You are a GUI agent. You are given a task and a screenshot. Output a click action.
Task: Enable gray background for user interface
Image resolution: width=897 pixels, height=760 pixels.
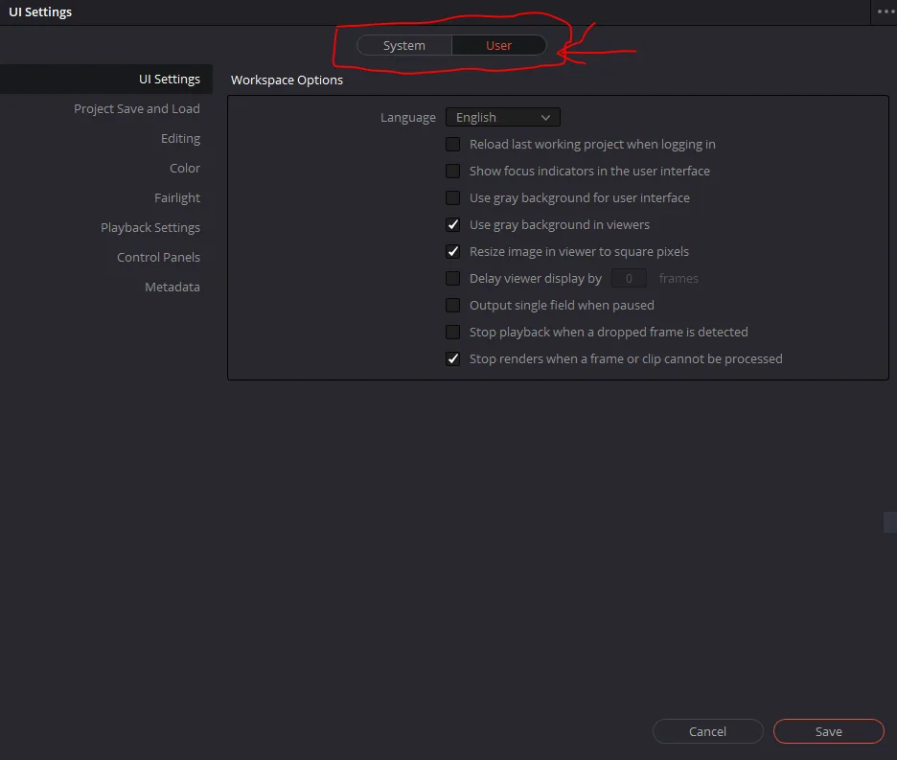pyautogui.click(x=453, y=198)
